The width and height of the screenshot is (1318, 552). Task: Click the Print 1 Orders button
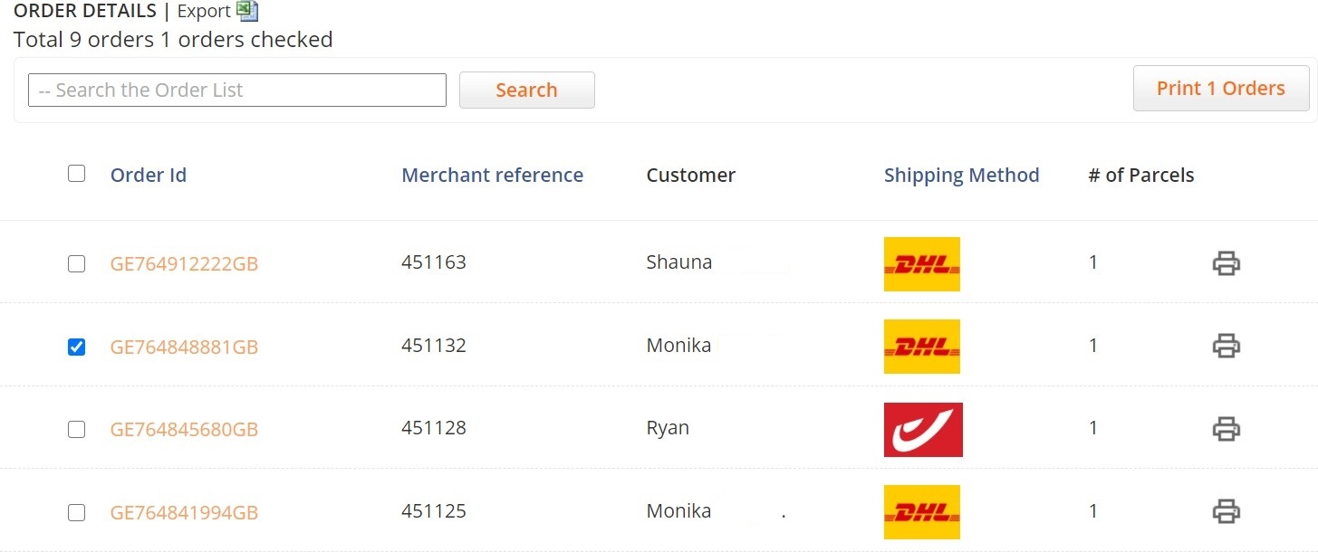point(1221,88)
